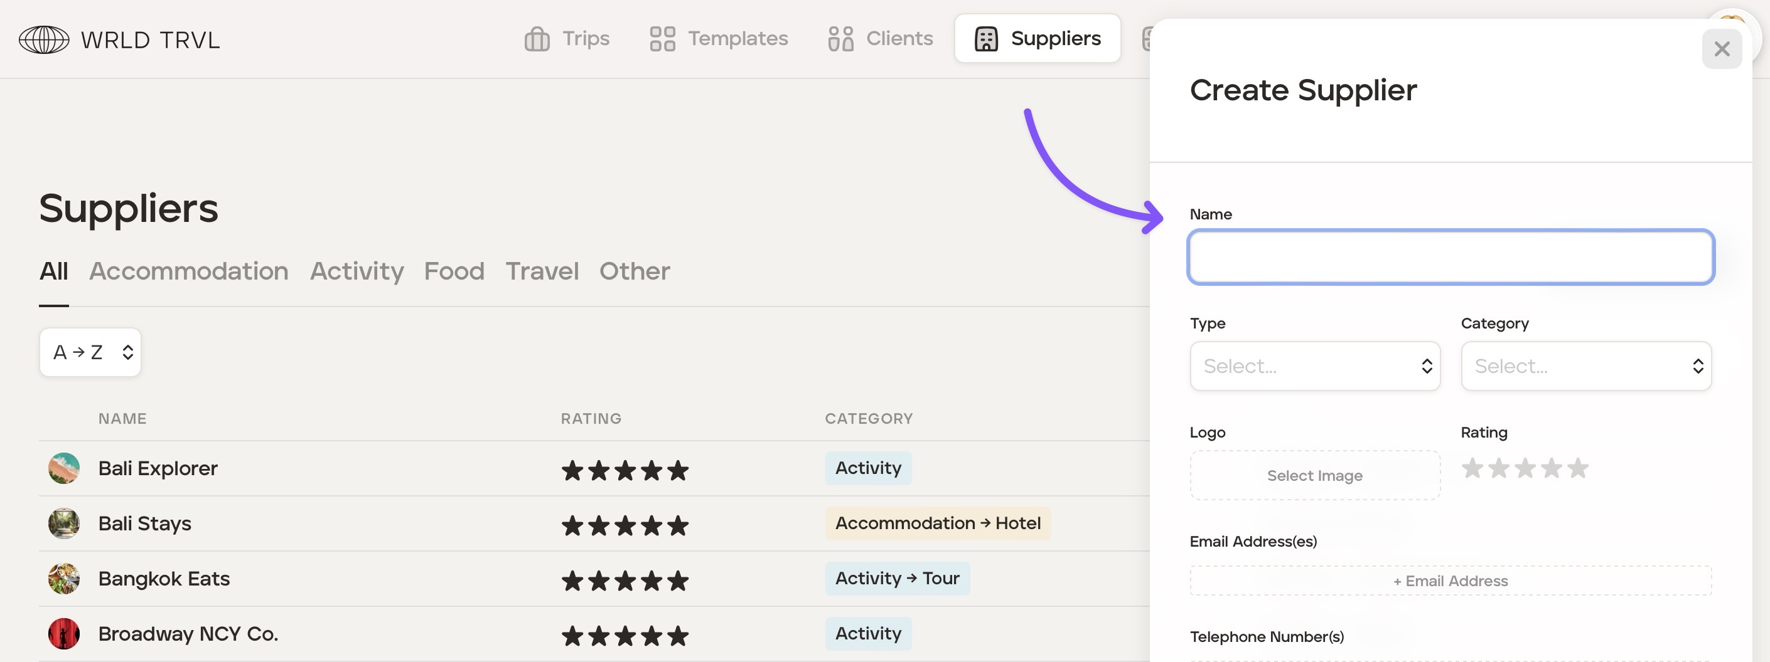Expand the Category select dropdown
Screen dimensions: 1770x662
[1586, 366]
